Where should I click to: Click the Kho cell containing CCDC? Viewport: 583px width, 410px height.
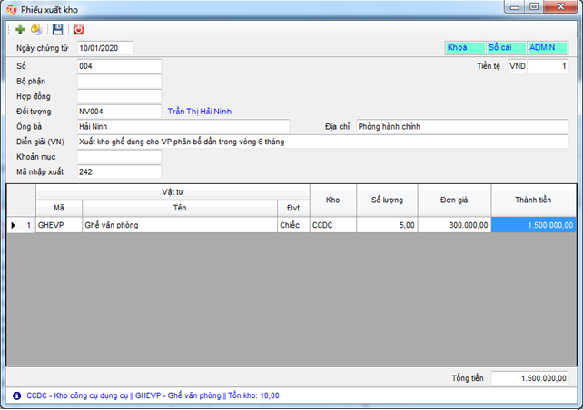pyautogui.click(x=332, y=224)
